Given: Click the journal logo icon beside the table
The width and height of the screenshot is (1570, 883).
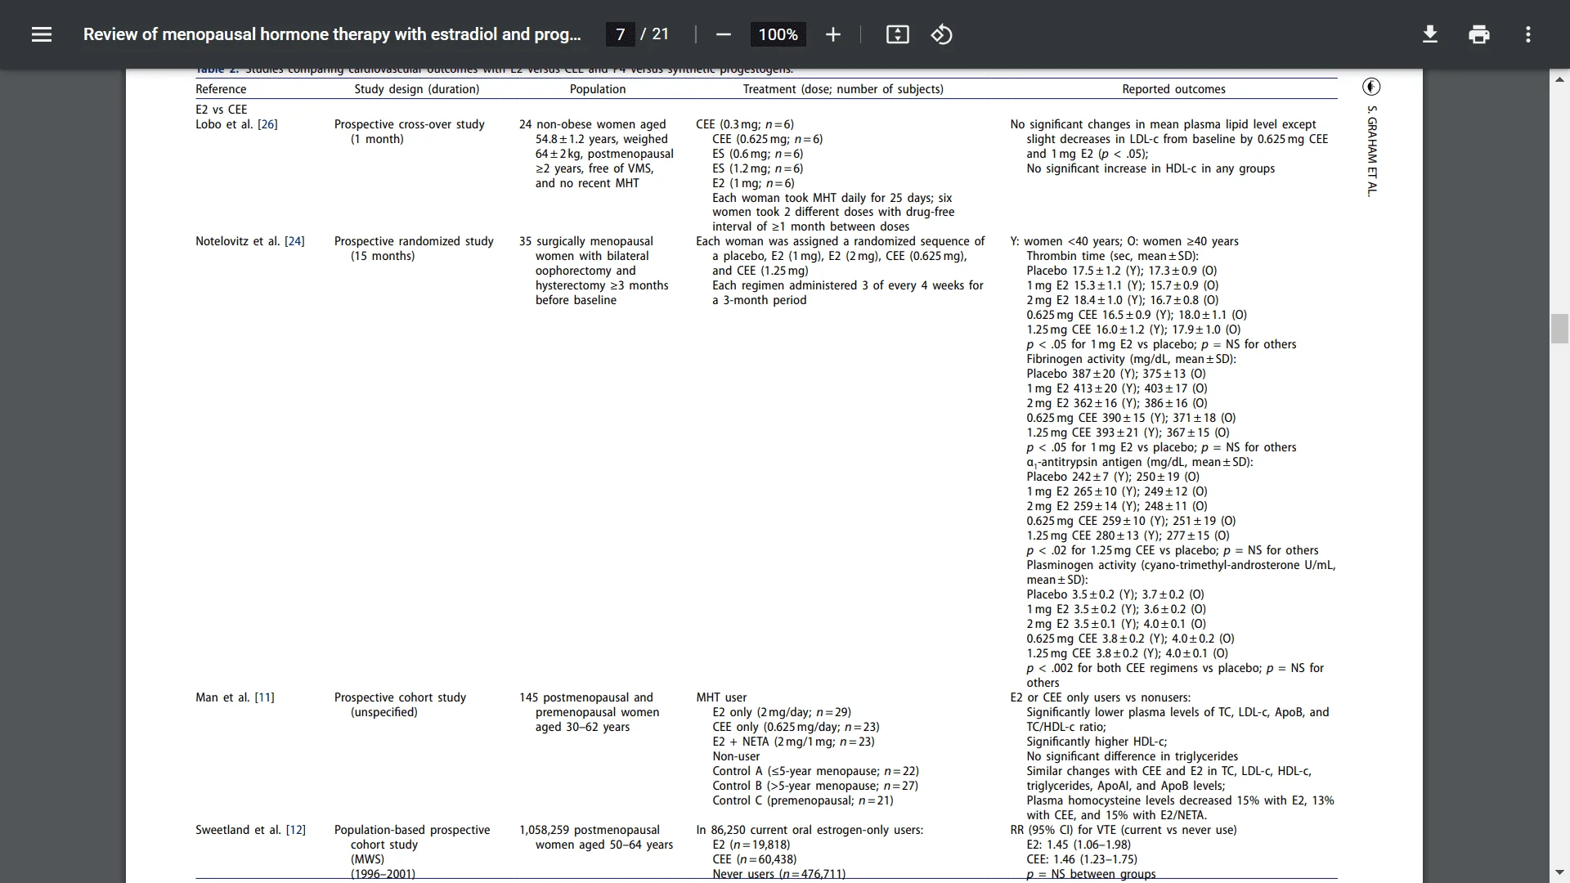Looking at the screenshot, I should pyautogui.click(x=1371, y=87).
